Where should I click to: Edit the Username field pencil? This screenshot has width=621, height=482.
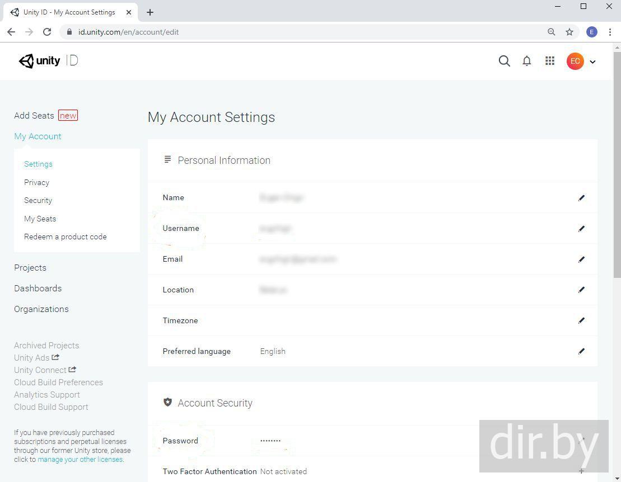point(581,229)
